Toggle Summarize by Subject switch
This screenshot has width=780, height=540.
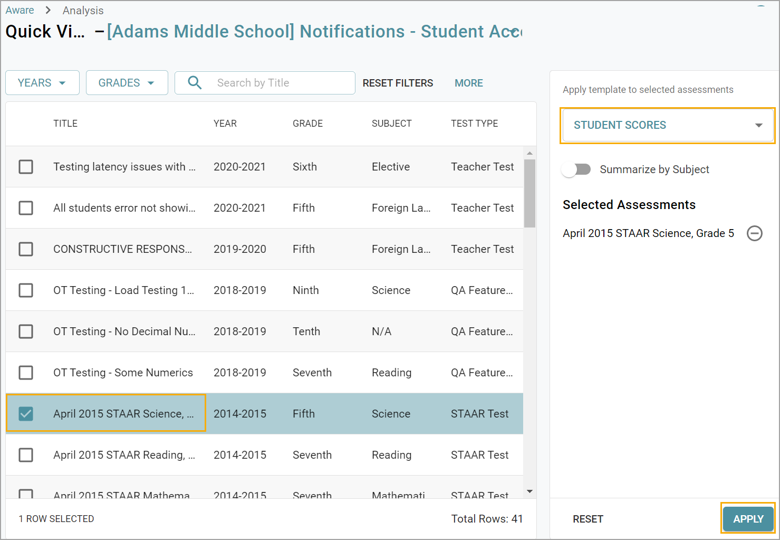point(576,169)
